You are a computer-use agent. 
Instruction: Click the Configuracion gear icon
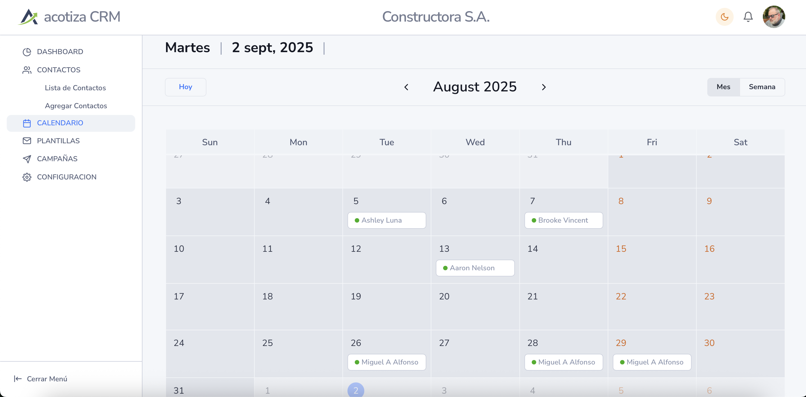click(27, 177)
